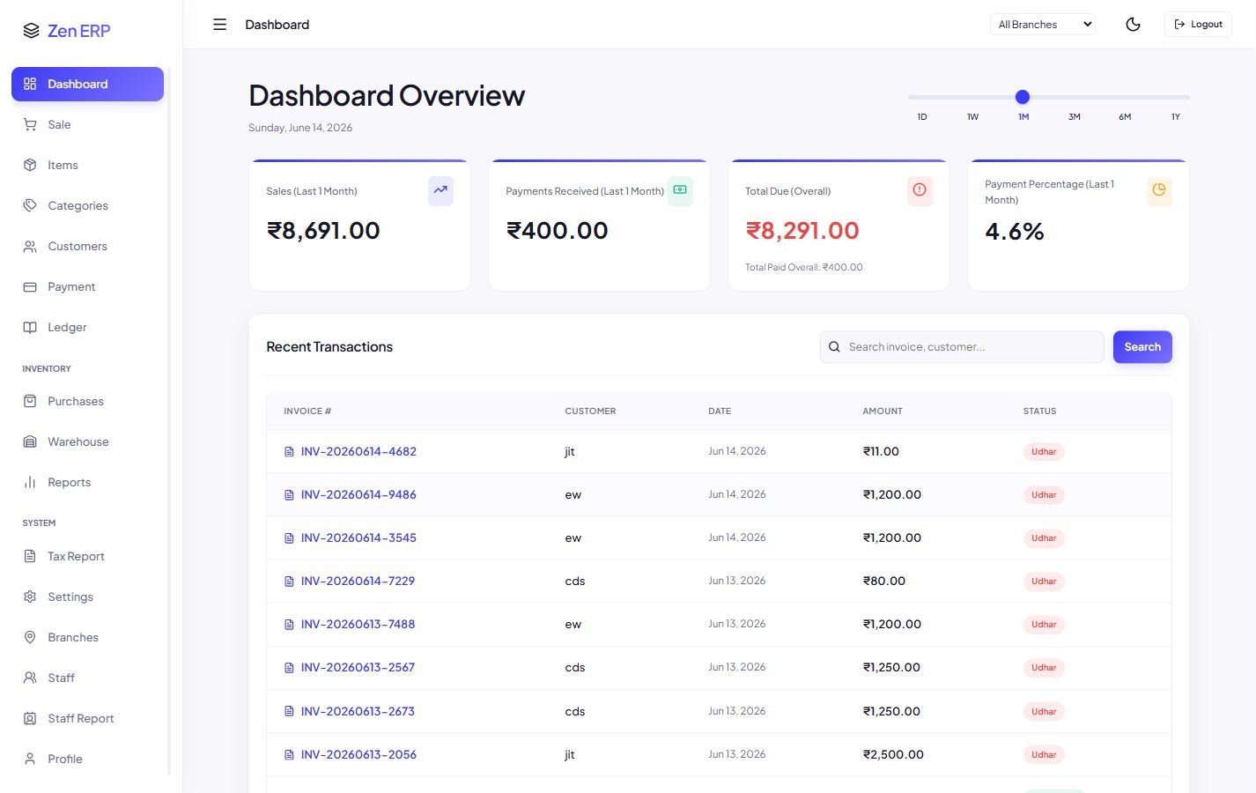1256x793 pixels.
Task: Click the Amount column header
Action: (x=883, y=411)
